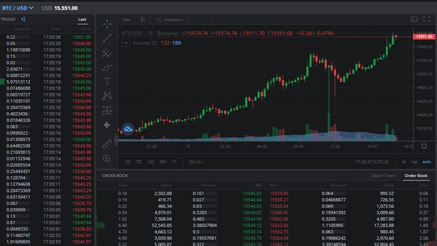The image size is (437, 246).
Task: Open the chart layout selector icon
Action: point(414,19)
